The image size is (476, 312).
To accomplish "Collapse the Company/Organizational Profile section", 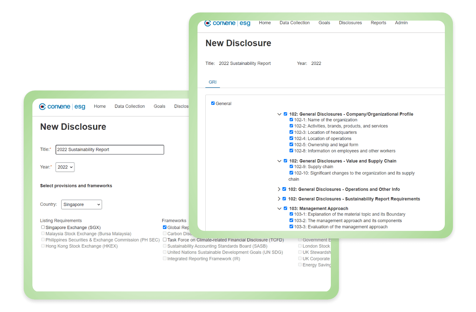I will coord(279,114).
